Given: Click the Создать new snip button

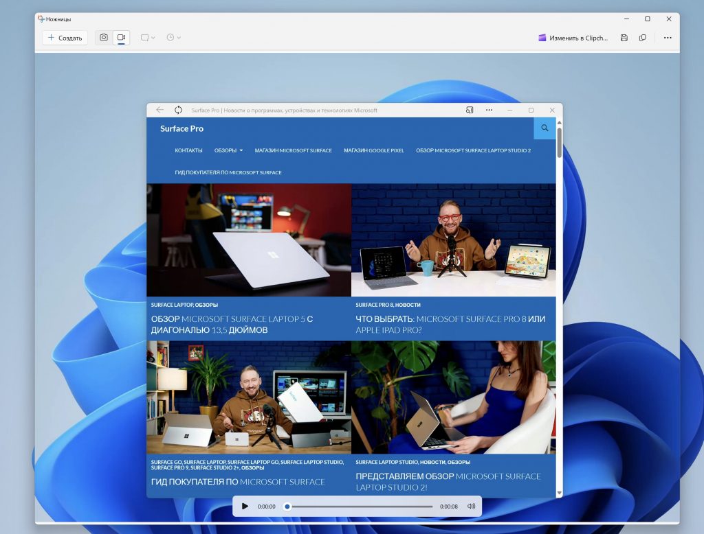Looking at the screenshot, I should click(x=65, y=38).
